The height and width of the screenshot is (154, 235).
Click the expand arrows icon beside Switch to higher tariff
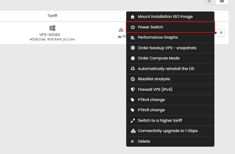[133, 121]
